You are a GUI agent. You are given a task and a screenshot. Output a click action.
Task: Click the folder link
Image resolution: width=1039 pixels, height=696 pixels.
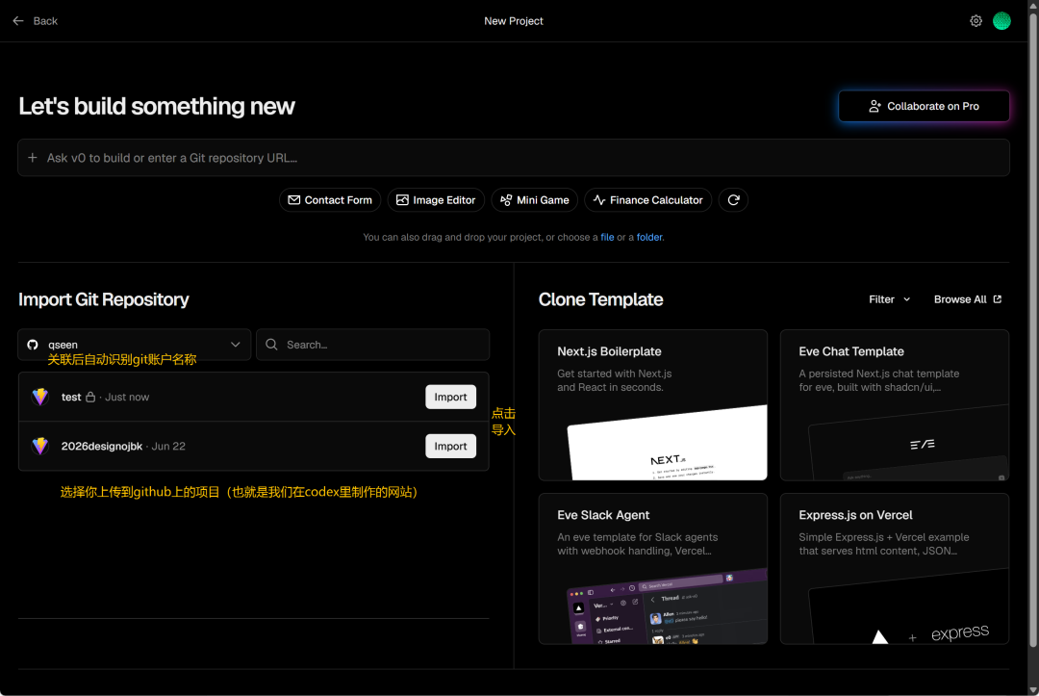[x=649, y=238]
